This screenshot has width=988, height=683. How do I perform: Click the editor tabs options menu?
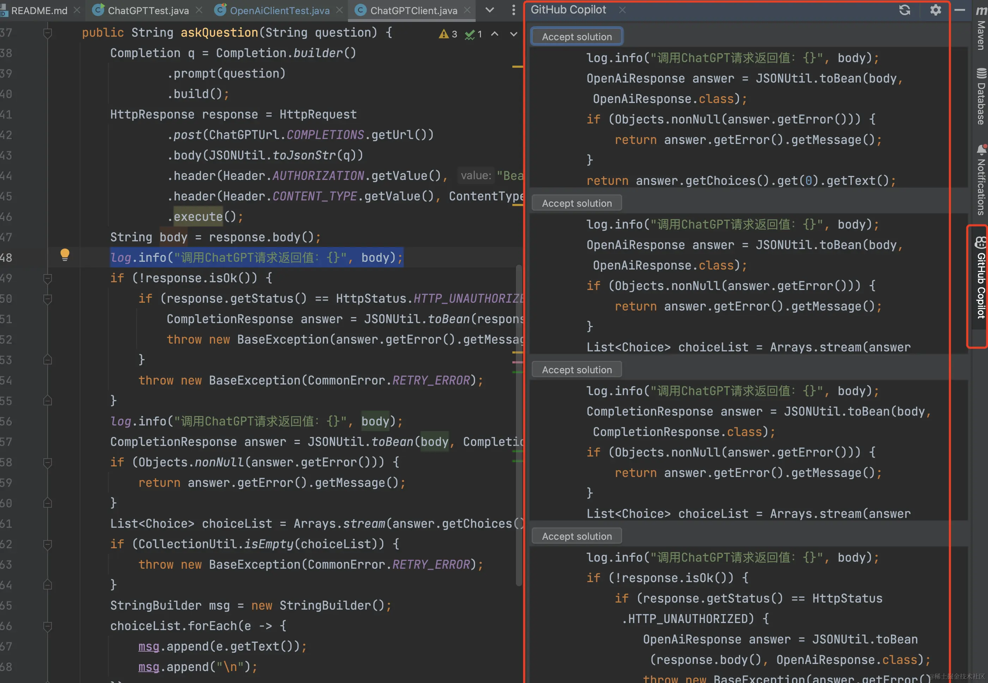point(514,10)
